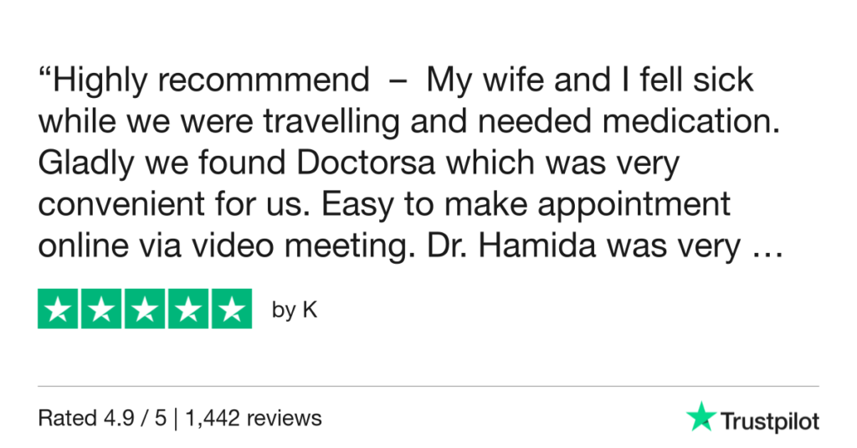Select the third rating star

(x=145, y=309)
